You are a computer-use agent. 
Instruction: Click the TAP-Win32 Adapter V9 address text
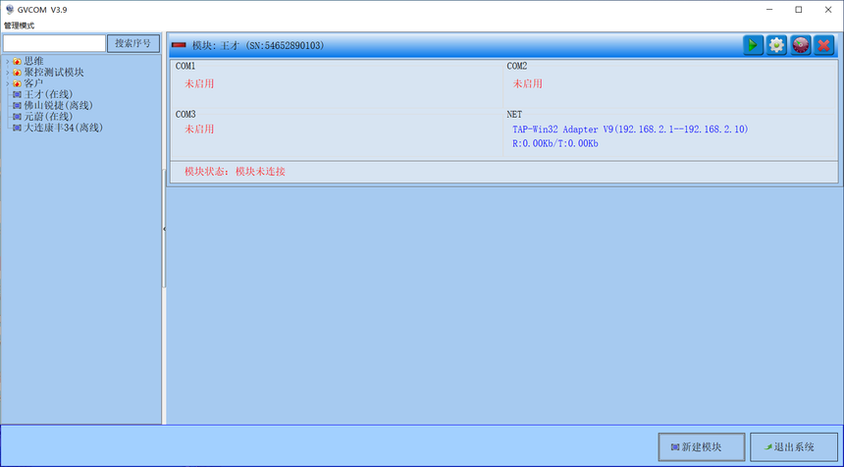point(630,130)
